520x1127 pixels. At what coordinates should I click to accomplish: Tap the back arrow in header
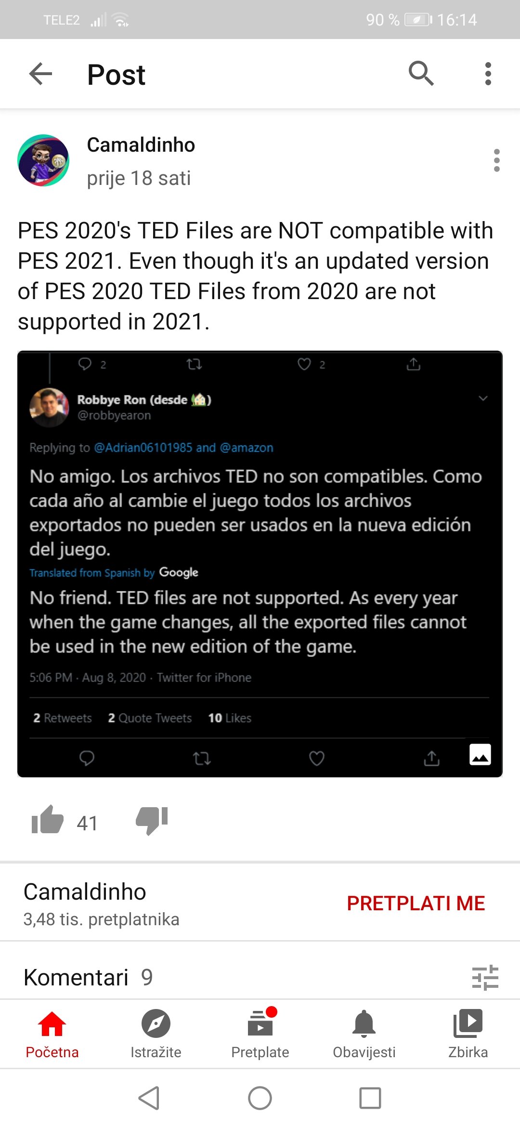click(40, 74)
